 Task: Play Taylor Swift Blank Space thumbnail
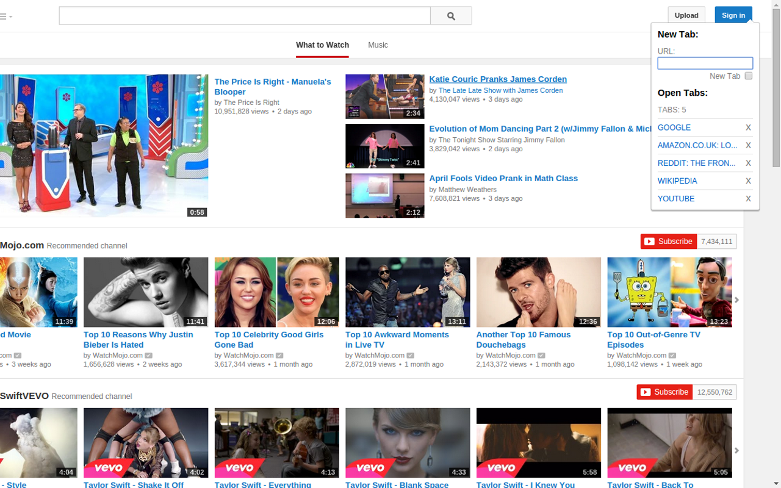coord(408,443)
